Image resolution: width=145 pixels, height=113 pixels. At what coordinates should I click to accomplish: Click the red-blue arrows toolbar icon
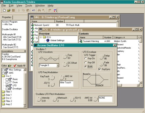tap(55, 10)
